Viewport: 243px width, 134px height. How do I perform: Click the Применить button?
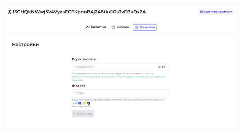[83, 114]
